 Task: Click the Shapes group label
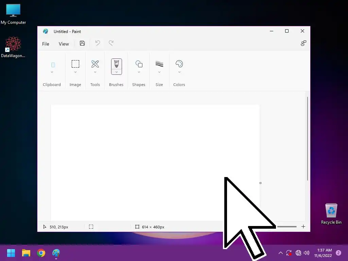[139, 85]
